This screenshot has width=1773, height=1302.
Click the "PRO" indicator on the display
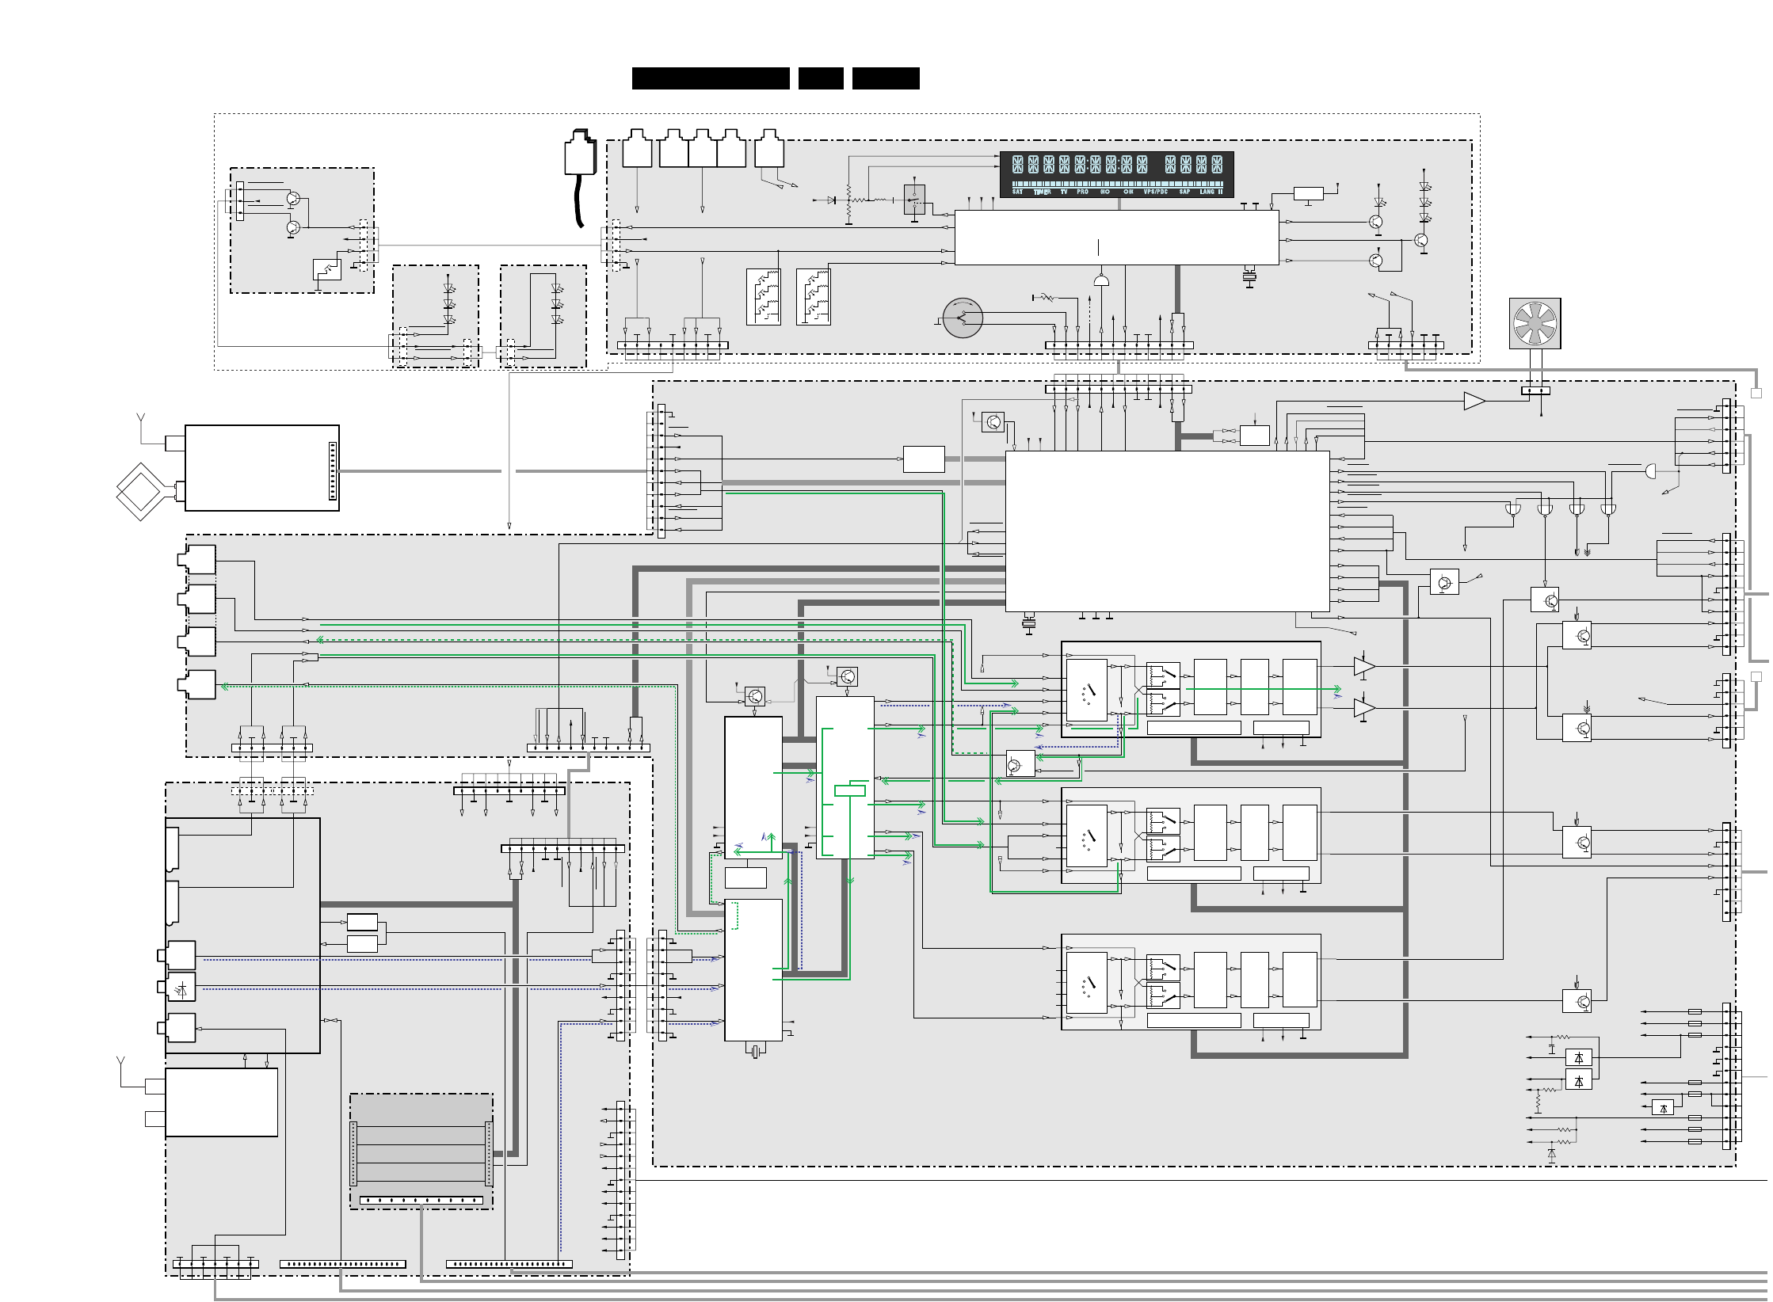click(1082, 192)
